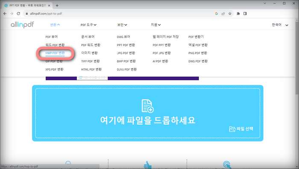This screenshot has height=169, width=299.
Task: Select PDF PPT 변환
Action: point(162,45)
